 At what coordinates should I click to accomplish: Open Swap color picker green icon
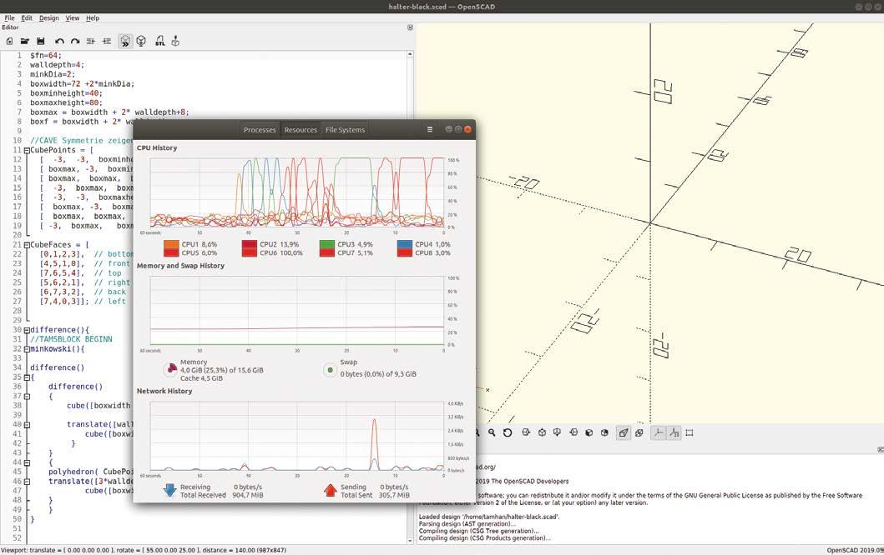pyautogui.click(x=330, y=370)
